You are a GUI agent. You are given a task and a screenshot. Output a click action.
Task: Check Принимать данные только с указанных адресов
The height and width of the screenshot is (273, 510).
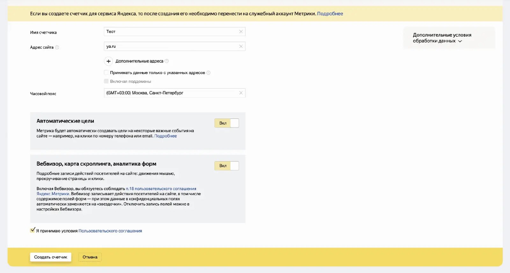coord(106,73)
